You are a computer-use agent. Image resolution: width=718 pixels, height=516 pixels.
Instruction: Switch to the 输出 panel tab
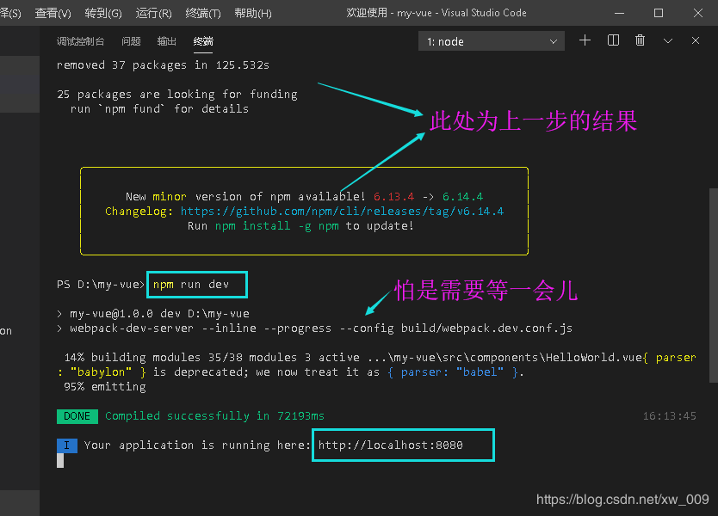coord(167,41)
